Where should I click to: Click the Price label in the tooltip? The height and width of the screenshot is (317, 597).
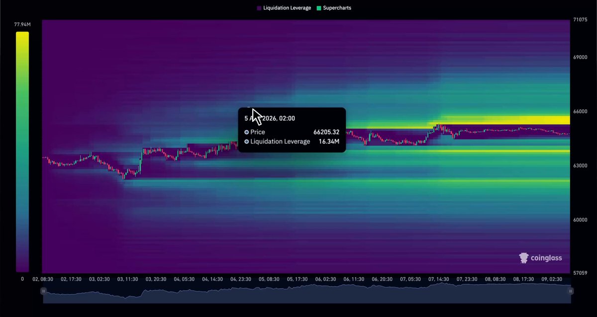(258, 132)
